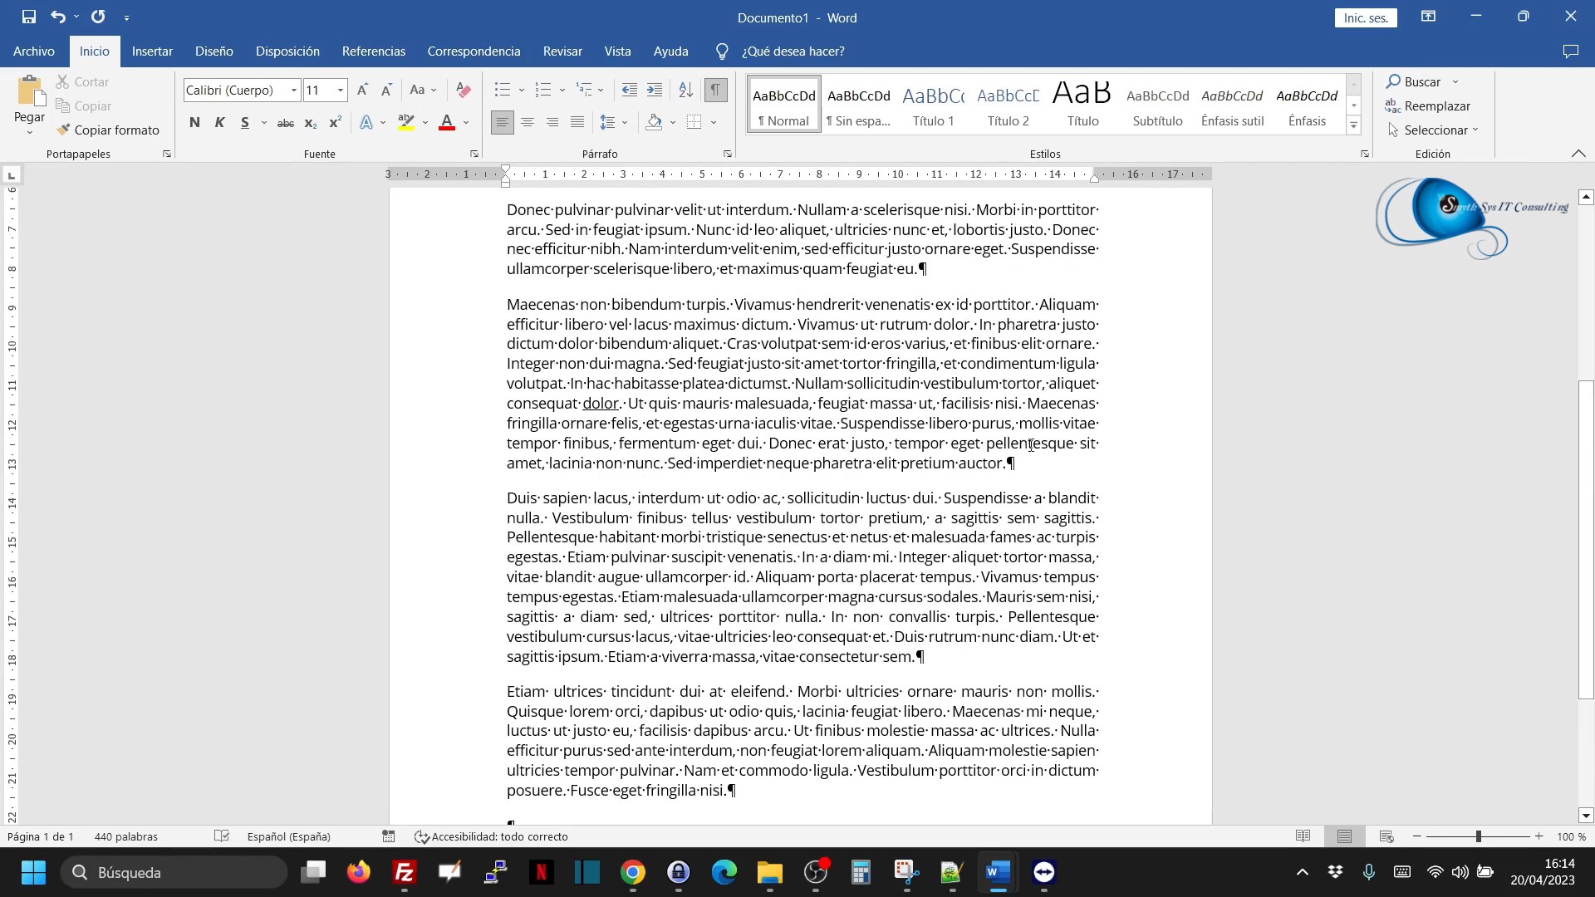
Task: Toggle the show paragraph marks button
Action: [714, 90]
